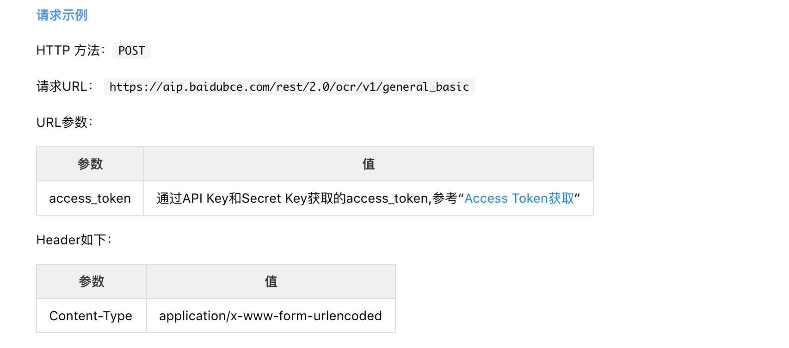Click the https request URL code block
Screen dimensions: 789x348
289,87
